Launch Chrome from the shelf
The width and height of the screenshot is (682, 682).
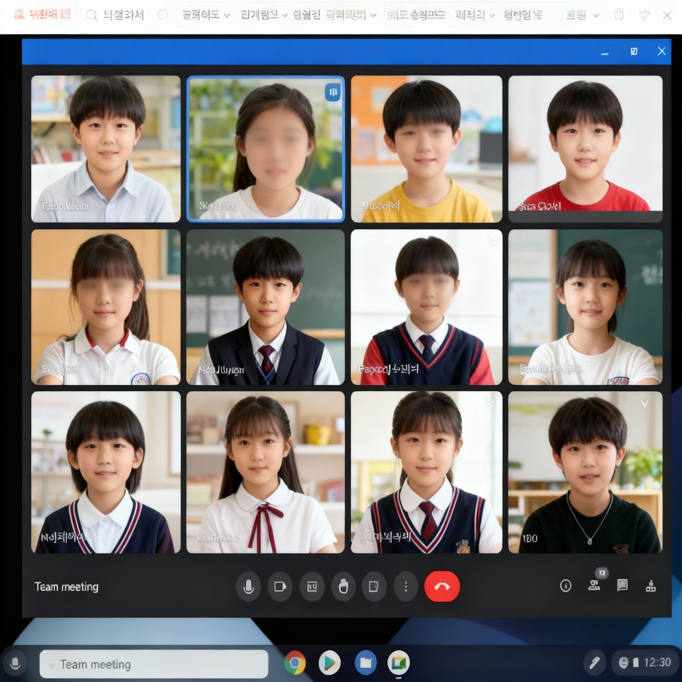(295, 663)
